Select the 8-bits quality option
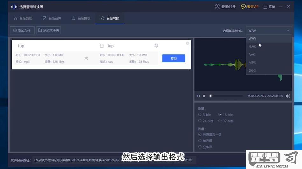 205,115
